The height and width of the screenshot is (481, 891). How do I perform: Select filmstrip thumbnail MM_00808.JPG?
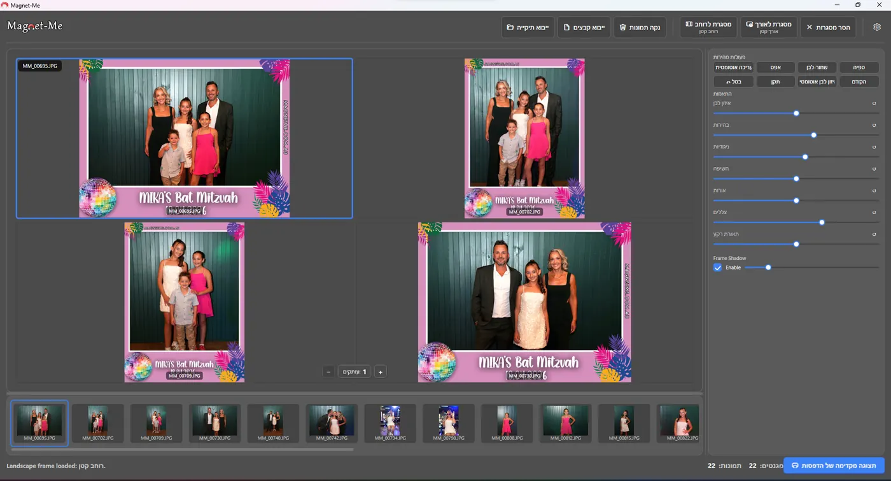pyautogui.click(x=507, y=423)
